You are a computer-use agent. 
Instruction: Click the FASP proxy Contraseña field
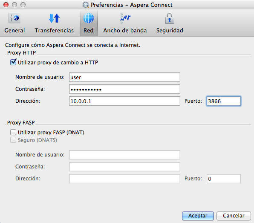124,167
